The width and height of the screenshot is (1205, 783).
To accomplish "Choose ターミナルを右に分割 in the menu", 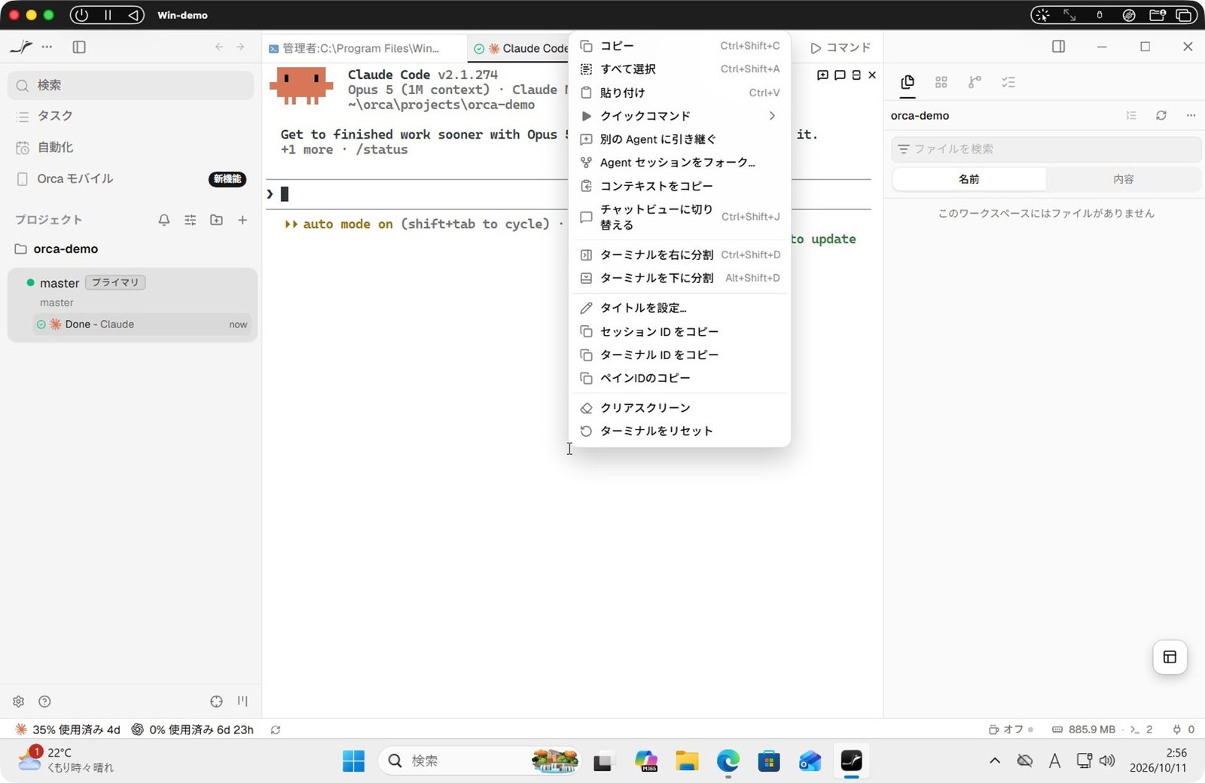I will [679, 255].
